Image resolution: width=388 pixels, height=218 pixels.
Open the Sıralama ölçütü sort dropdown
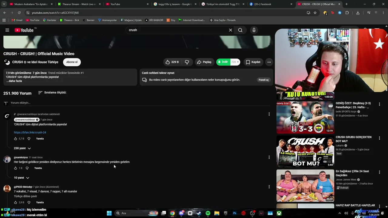coord(52,93)
